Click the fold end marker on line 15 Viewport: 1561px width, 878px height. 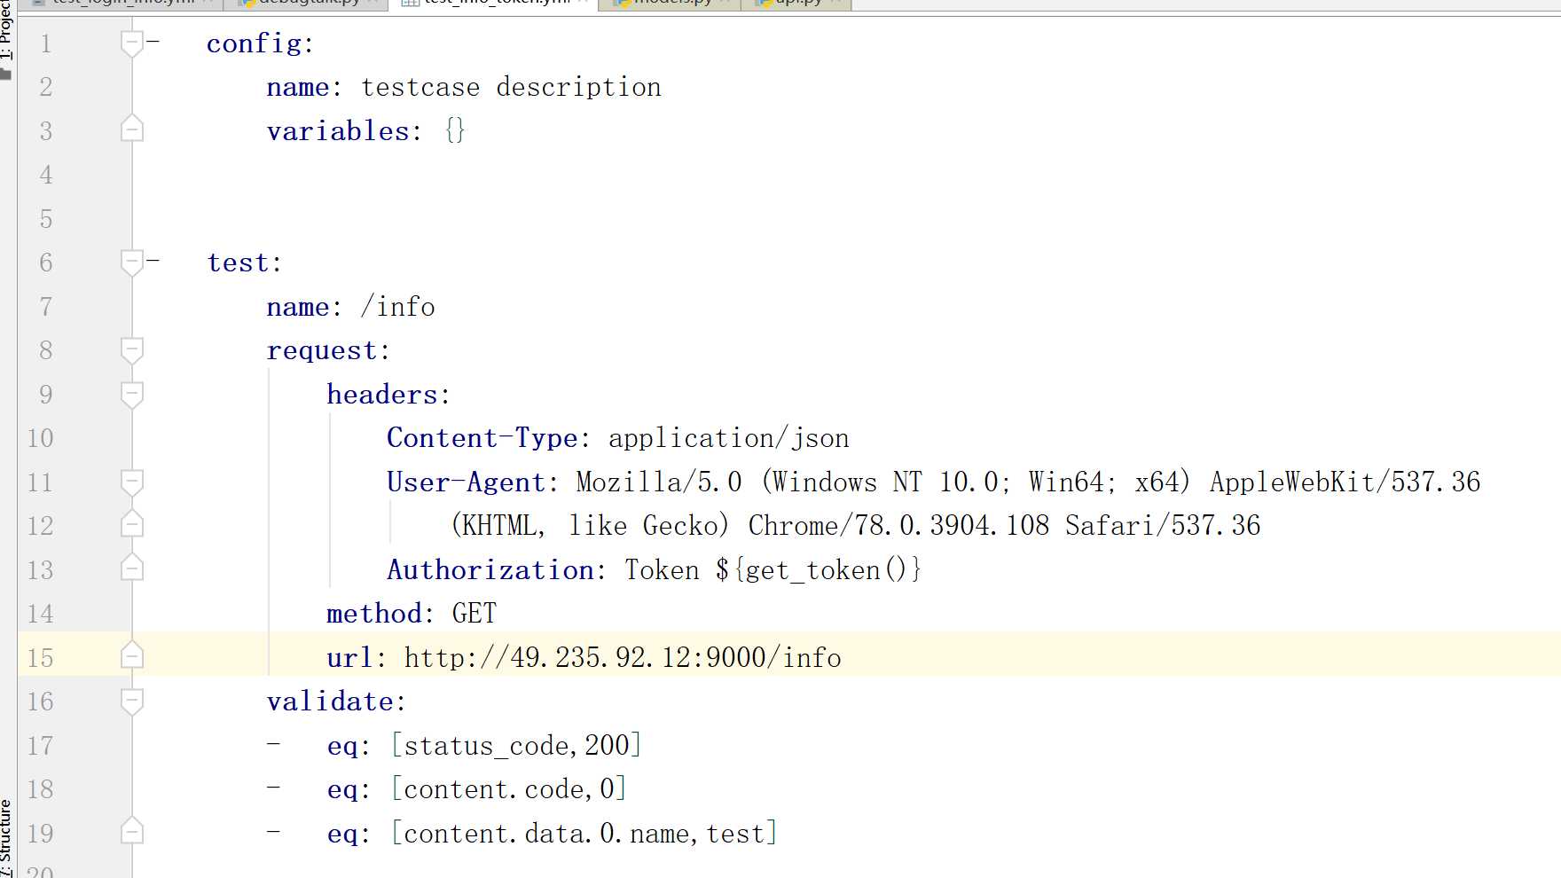131,655
